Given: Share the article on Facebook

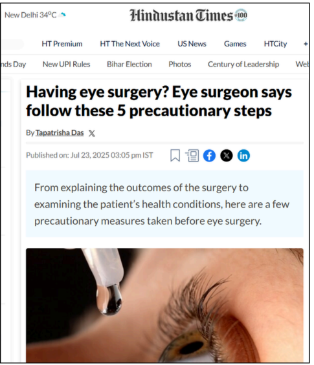Looking at the screenshot, I should coord(209,156).
